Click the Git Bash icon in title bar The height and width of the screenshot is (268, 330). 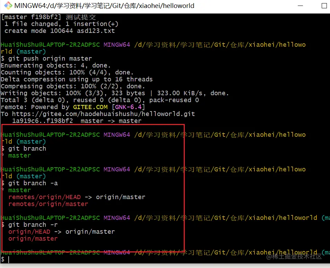8,6
